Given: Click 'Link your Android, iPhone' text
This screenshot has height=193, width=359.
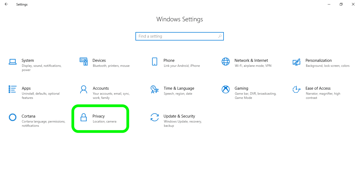Looking at the screenshot, I should pos(182,66).
